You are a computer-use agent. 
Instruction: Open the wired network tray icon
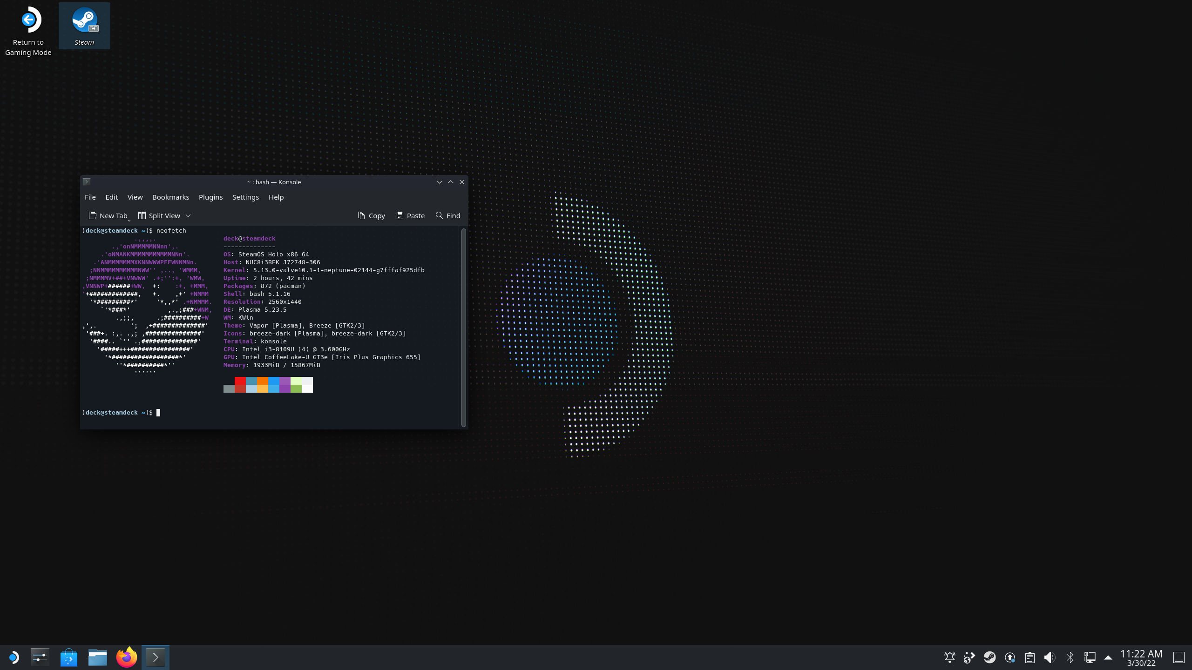pyautogui.click(x=1090, y=657)
